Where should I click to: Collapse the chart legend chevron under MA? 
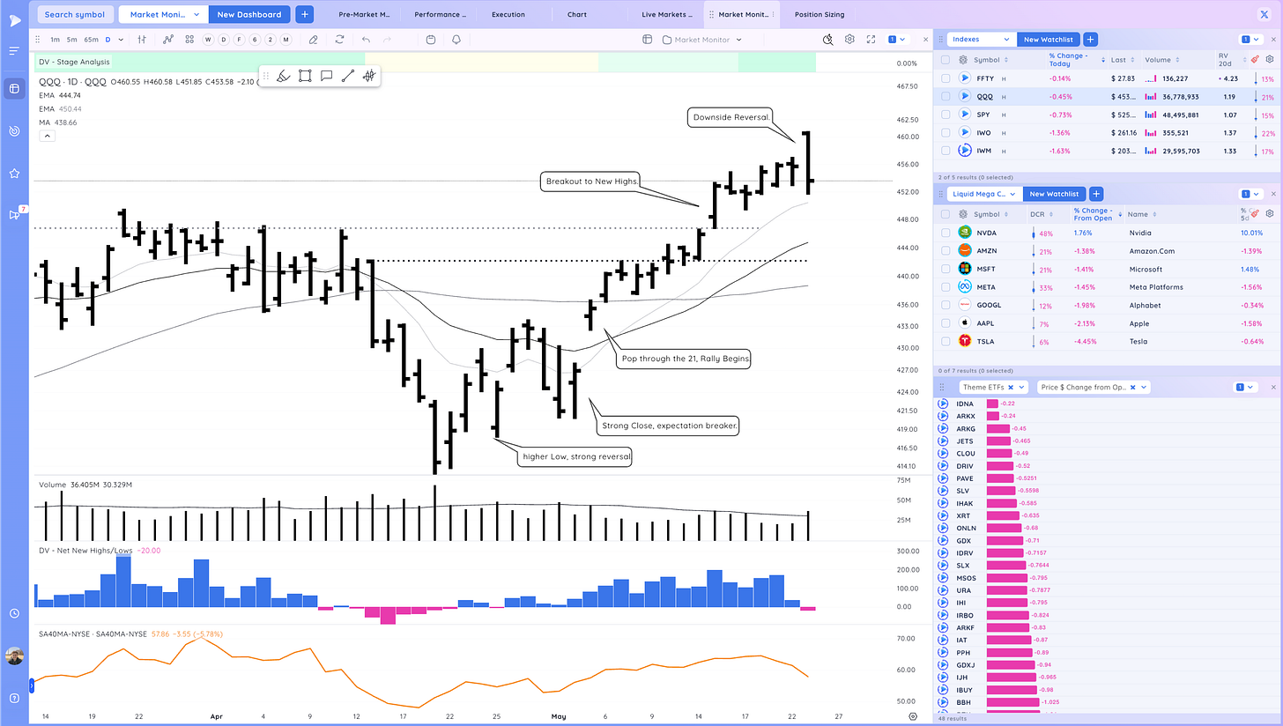click(47, 136)
